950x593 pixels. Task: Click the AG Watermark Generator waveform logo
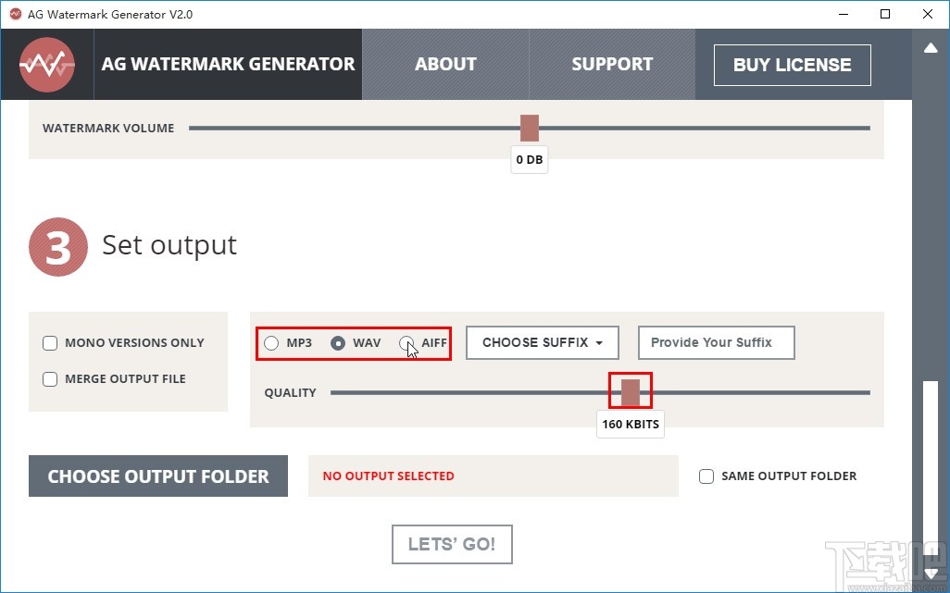[47, 65]
